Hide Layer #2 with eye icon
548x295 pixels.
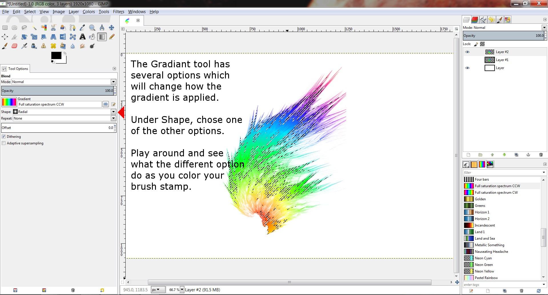coord(467,52)
